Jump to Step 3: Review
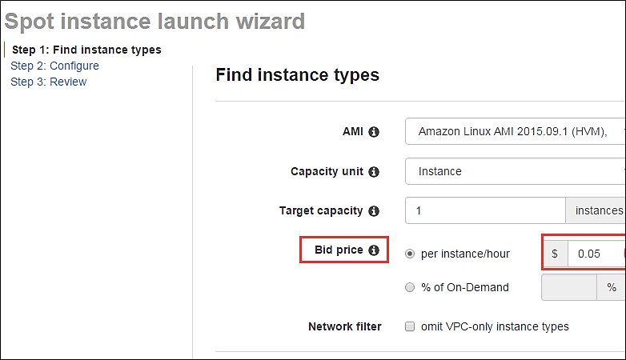The image size is (626, 360). (x=48, y=82)
